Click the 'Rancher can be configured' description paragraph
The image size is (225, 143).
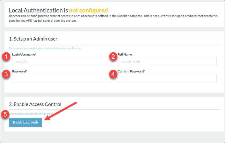point(113,18)
